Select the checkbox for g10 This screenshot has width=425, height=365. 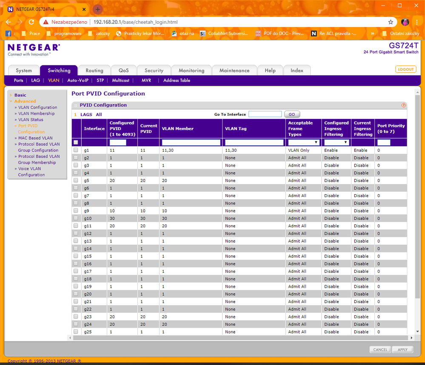[76, 218]
